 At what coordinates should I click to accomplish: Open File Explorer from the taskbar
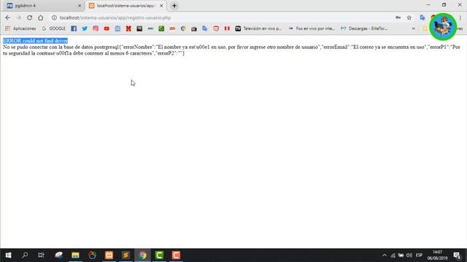tap(75, 255)
